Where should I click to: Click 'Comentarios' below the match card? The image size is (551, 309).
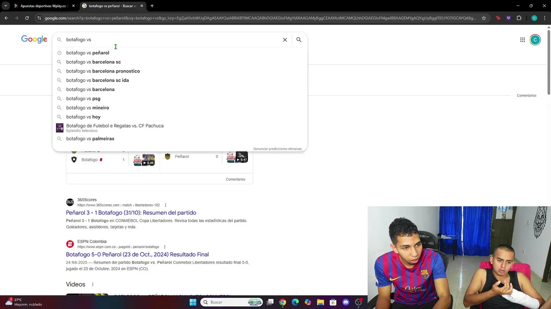(x=235, y=179)
